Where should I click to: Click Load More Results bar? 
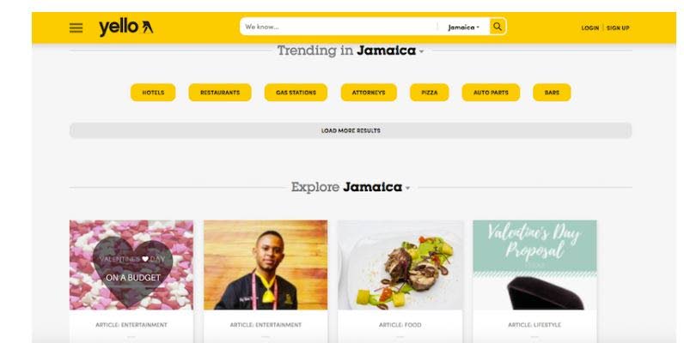click(351, 130)
